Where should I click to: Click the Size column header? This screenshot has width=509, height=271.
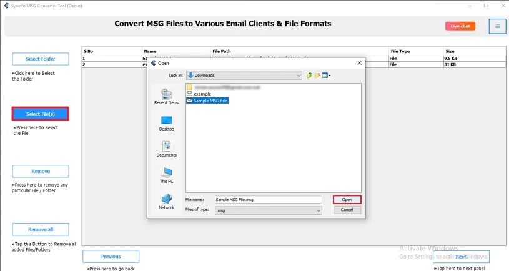(x=475, y=51)
